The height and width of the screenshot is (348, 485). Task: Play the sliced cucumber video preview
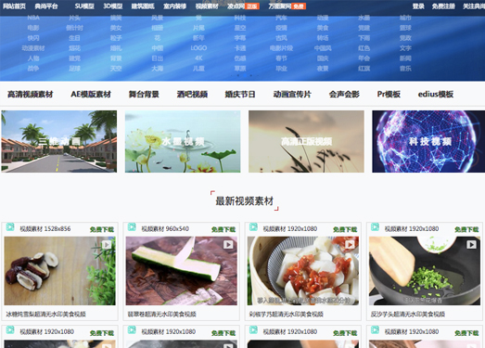[x=228, y=245]
